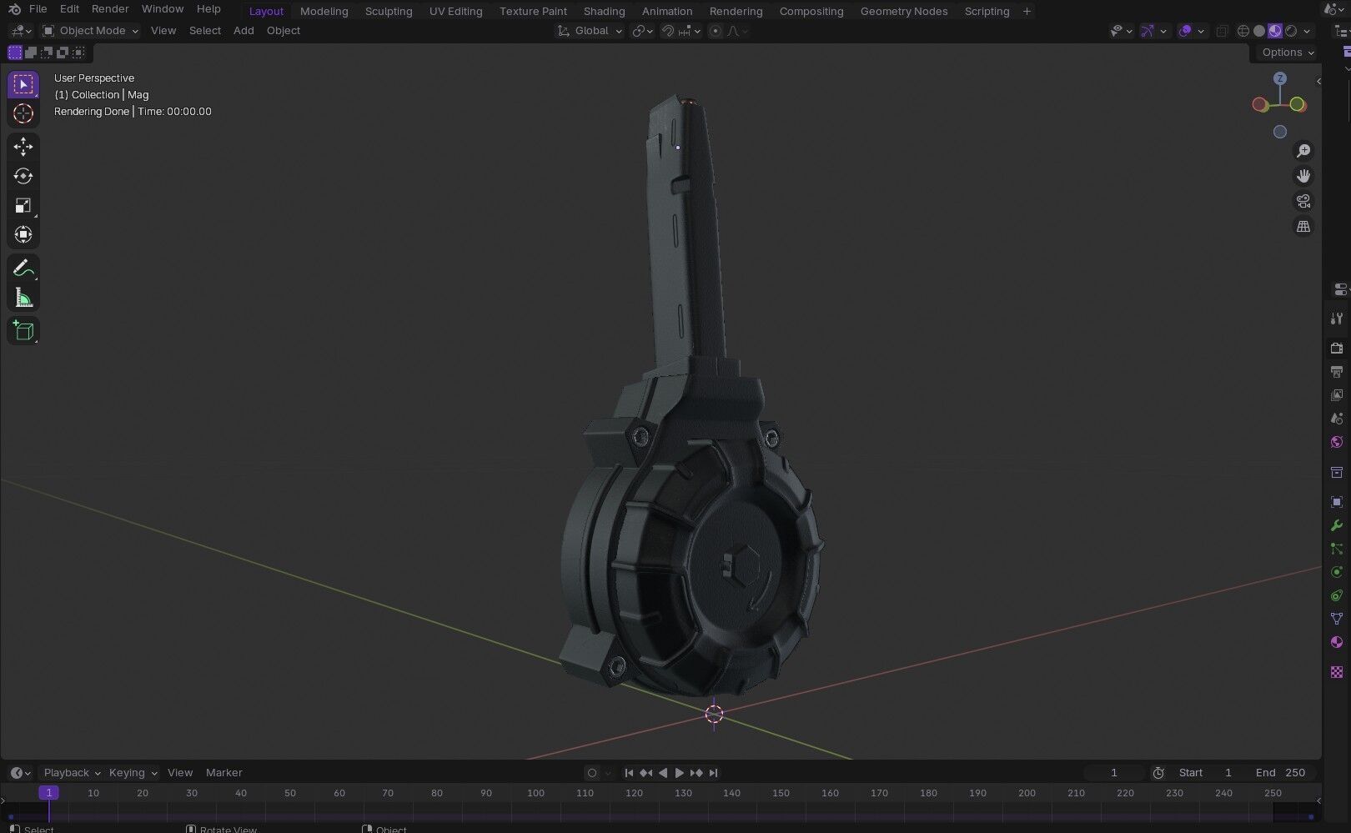
Task: Open the World properties tab
Action: 1337,442
